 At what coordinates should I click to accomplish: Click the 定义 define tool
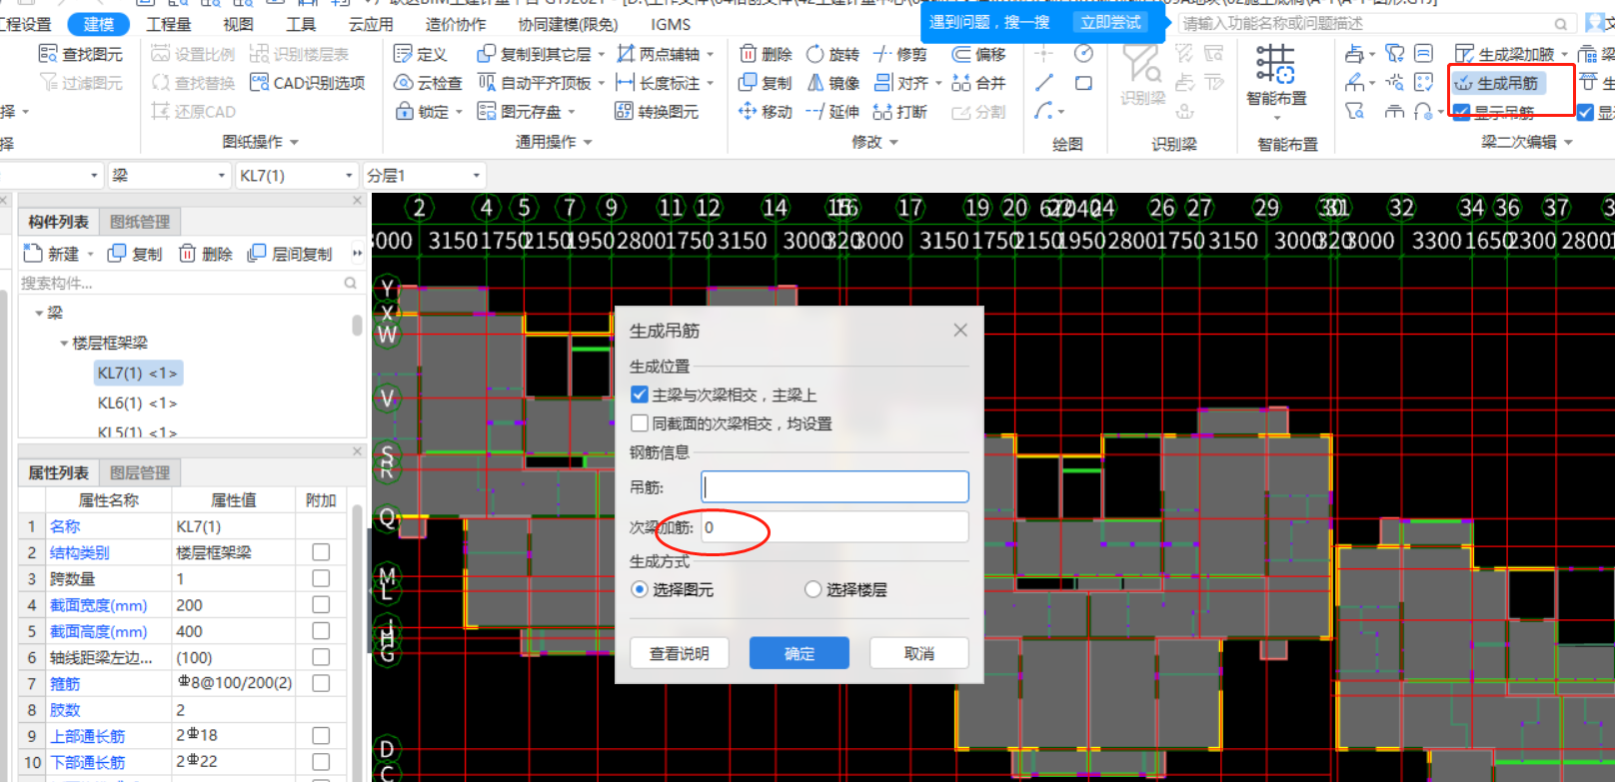421,54
